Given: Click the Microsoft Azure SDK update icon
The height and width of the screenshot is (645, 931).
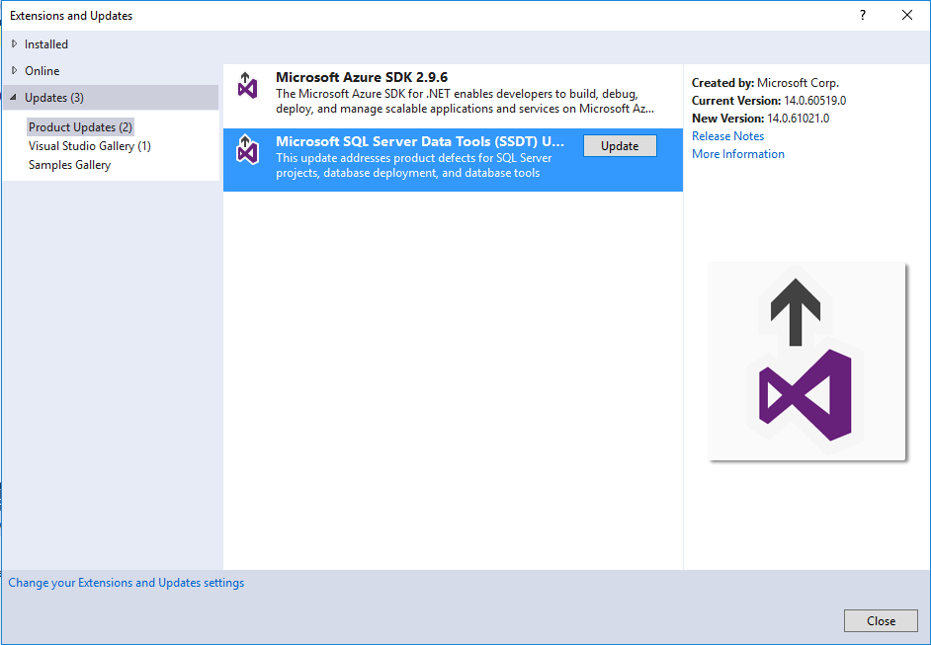Looking at the screenshot, I should pyautogui.click(x=248, y=85).
